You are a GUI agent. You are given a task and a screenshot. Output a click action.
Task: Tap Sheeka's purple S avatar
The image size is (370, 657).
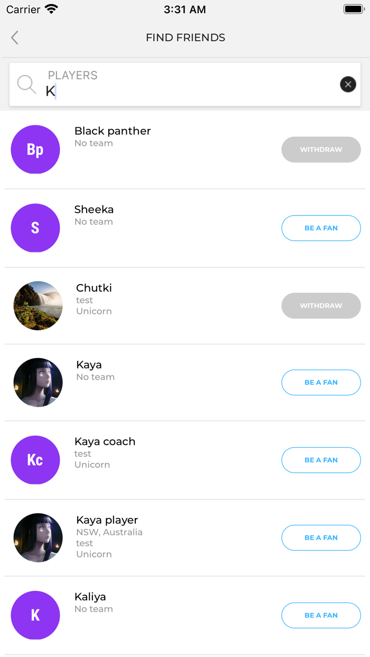pyautogui.click(x=35, y=228)
